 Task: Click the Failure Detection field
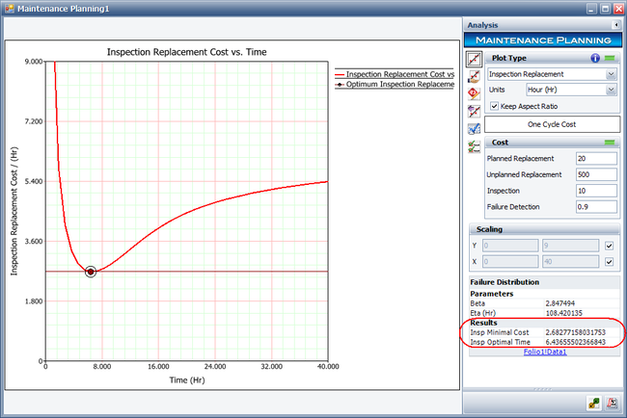click(596, 207)
